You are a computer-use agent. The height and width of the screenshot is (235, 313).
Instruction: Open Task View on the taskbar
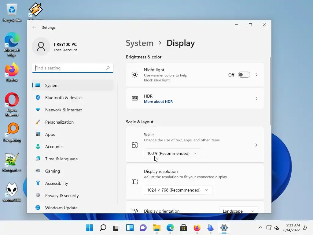tap(116, 228)
